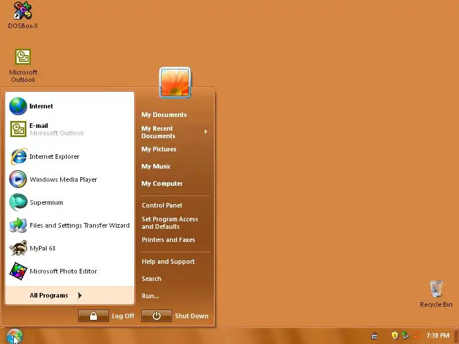Image resolution: width=459 pixels, height=344 pixels.
Task: Open the Run... dialog
Action: [x=175, y=296]
